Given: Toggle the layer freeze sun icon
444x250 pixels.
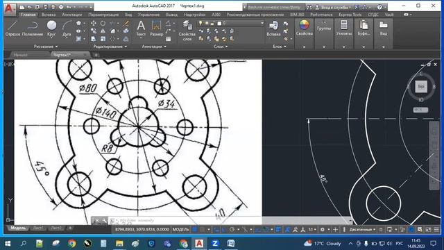Looking at the screenshot, I should (207, 23).
